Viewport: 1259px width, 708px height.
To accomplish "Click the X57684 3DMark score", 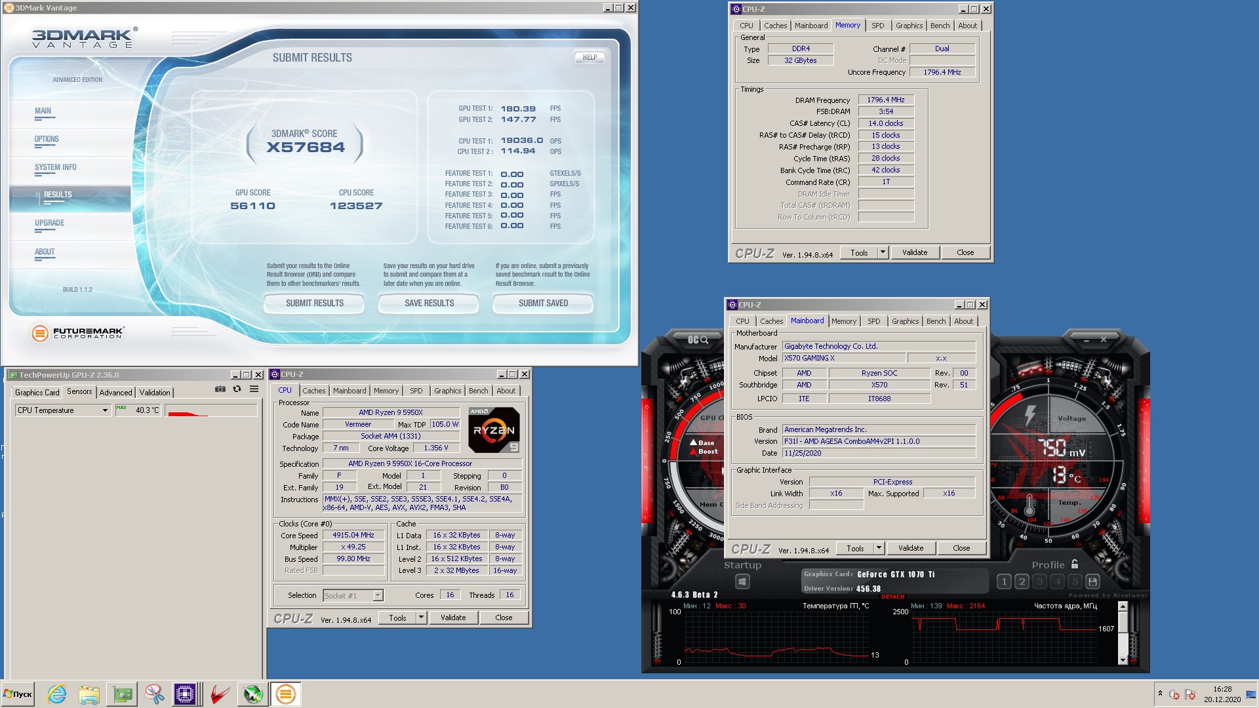I will pyautogui.click(x=305, y=147).
